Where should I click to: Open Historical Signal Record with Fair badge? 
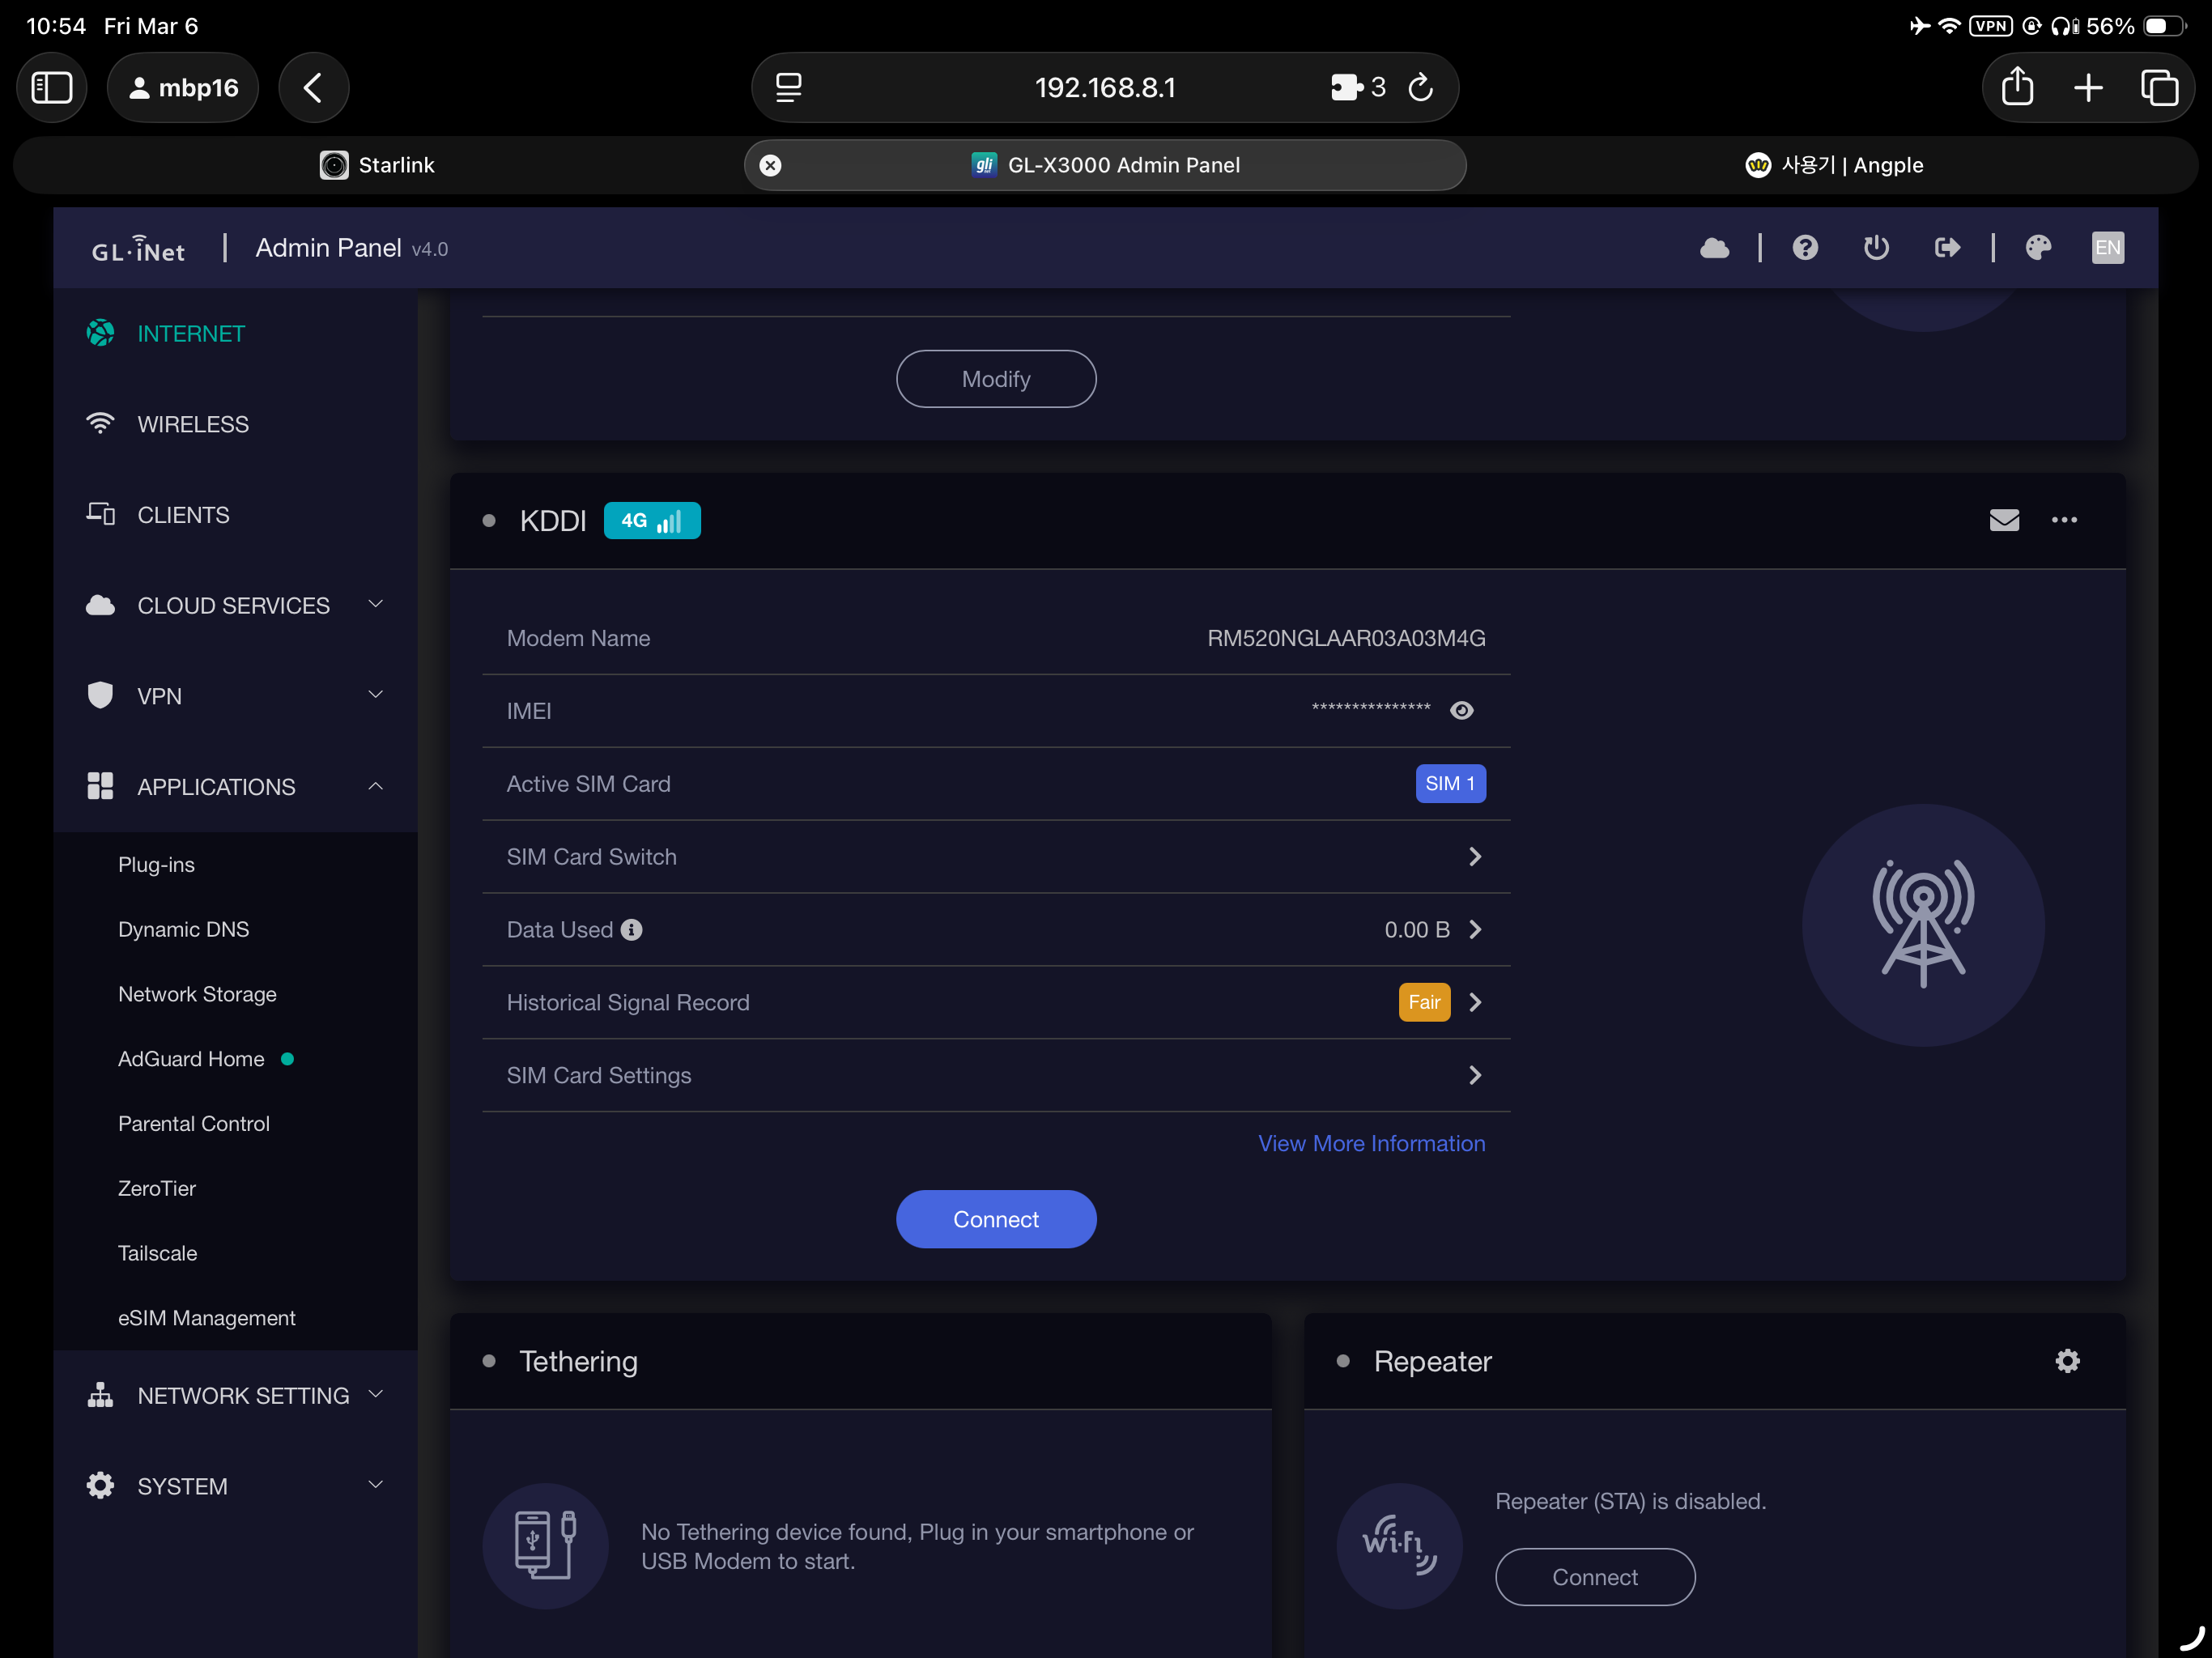(996, 1002)
